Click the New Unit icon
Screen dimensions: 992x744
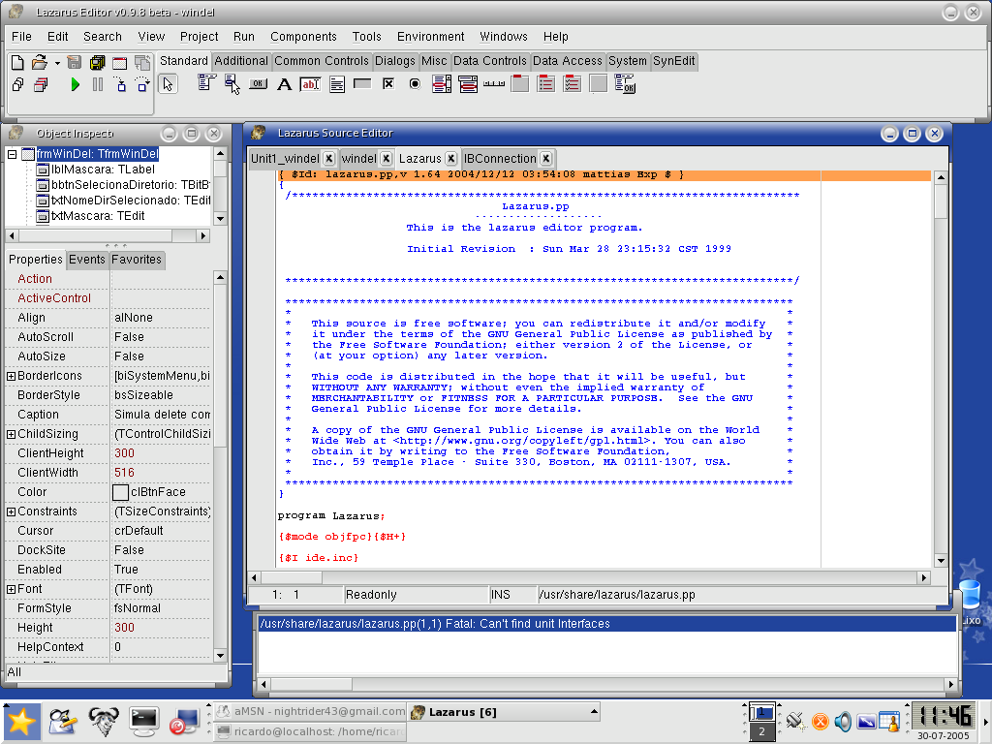pyautogui.click(x=17, y=62)
